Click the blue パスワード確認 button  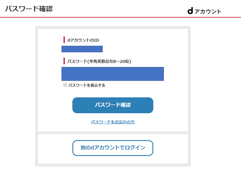pyautogui.click(x=113, y=105)
